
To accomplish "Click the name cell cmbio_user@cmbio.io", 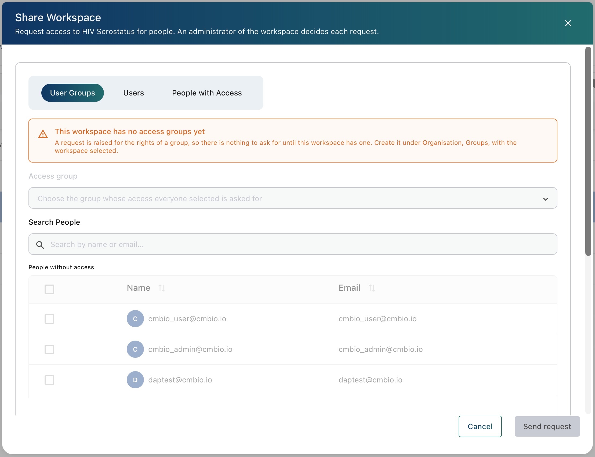I will click(187, 319).
